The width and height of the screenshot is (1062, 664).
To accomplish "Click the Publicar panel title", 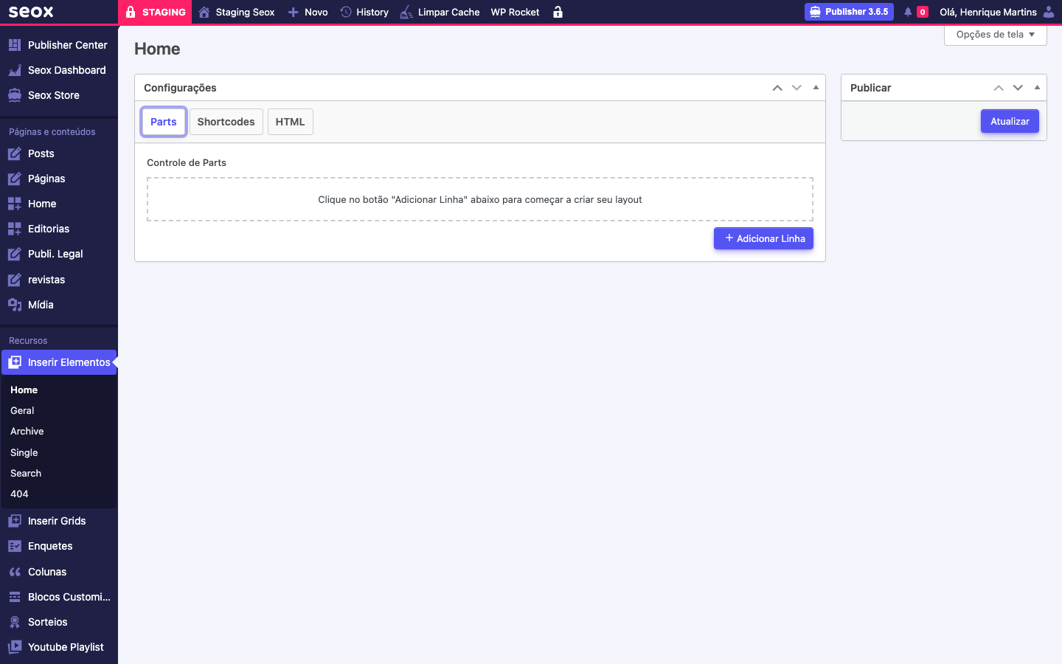I will (870, 88).
